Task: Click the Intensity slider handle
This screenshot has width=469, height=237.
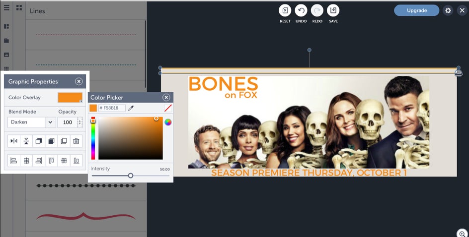Action: 130,176
